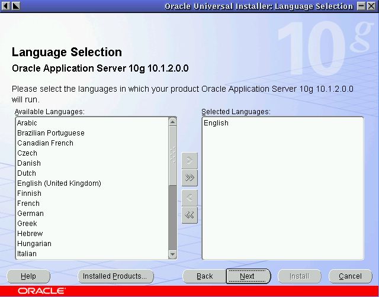Close the installer window with X

pos(371,6)
